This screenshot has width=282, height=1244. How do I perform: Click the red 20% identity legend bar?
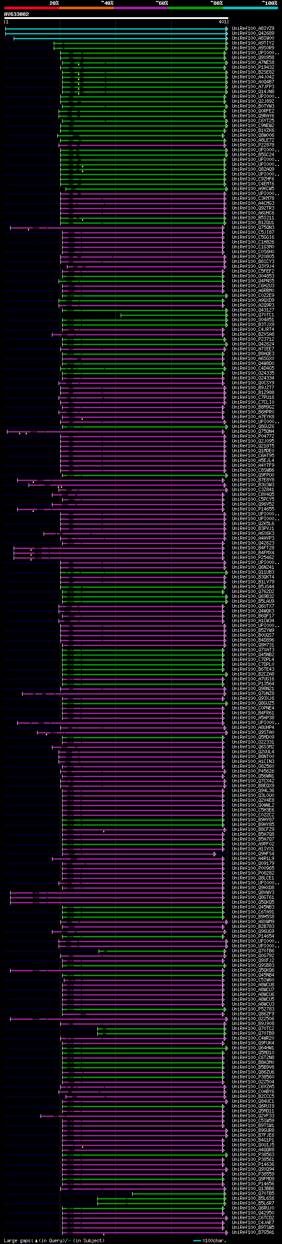(x=31, y=8)
